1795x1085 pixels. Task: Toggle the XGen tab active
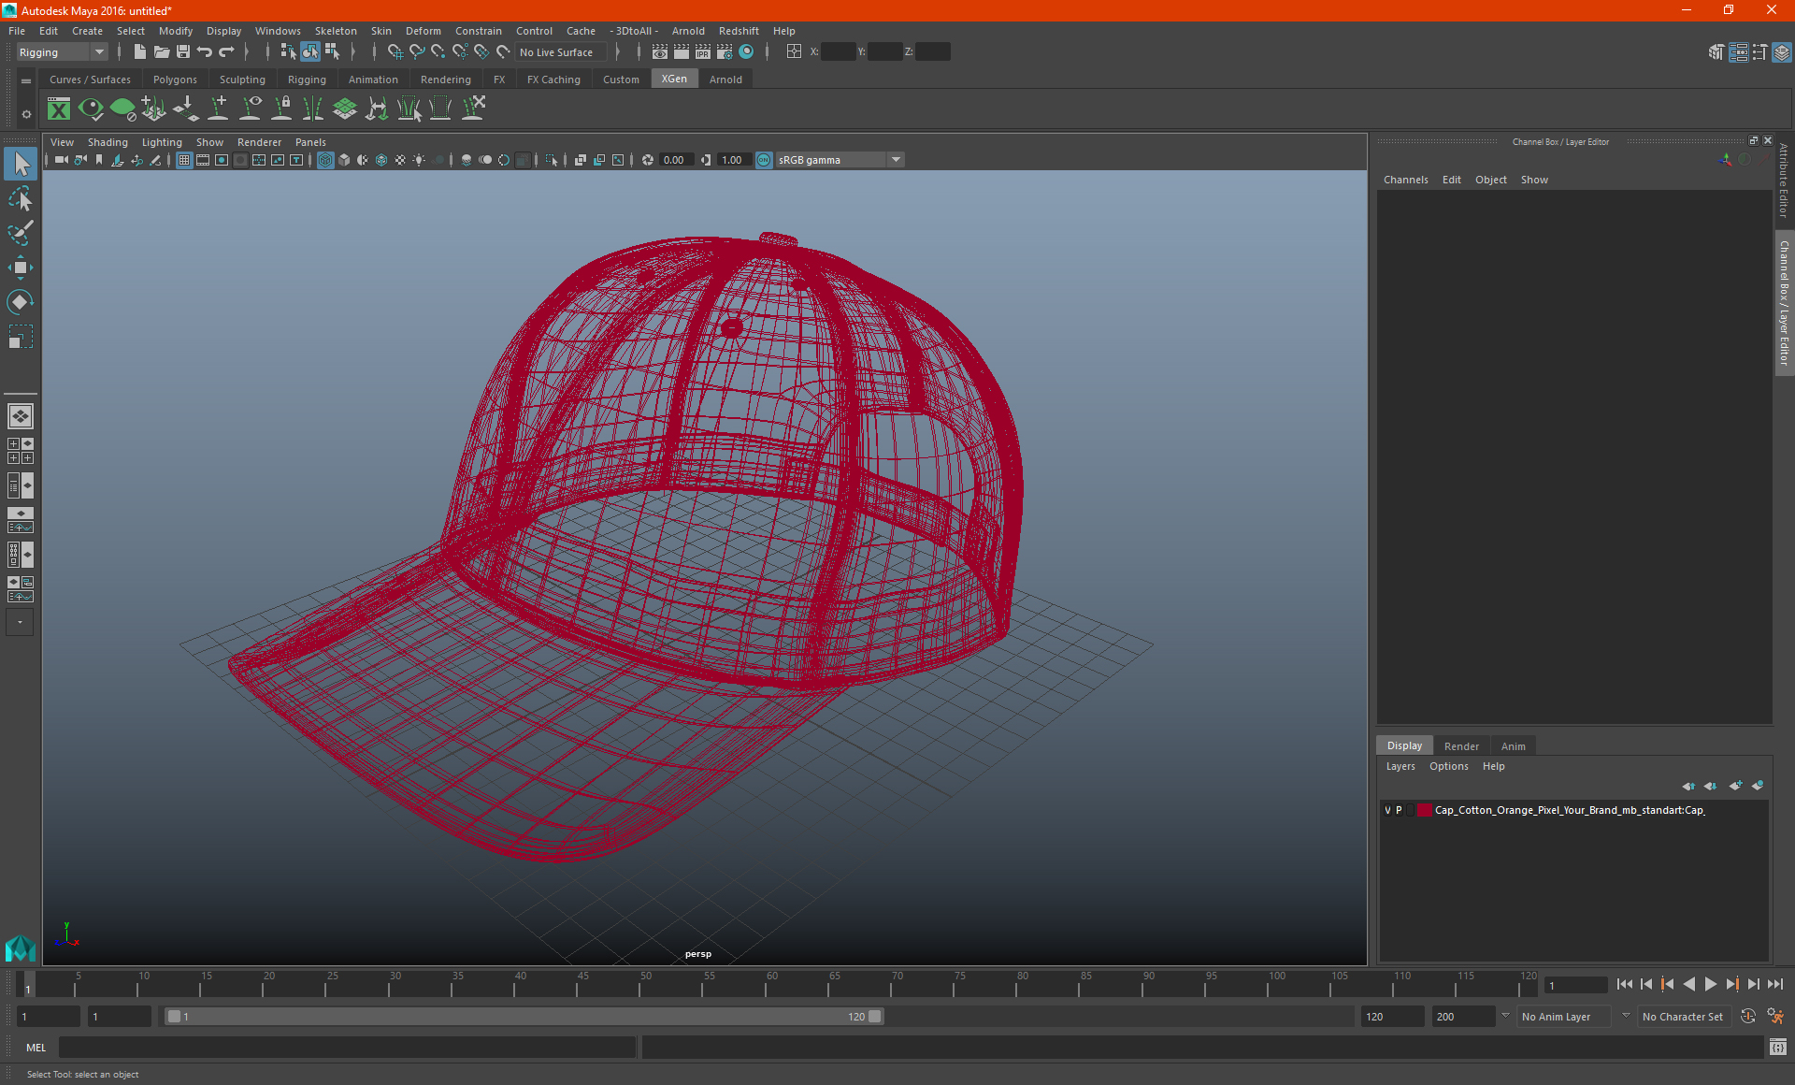pos(673,80)
